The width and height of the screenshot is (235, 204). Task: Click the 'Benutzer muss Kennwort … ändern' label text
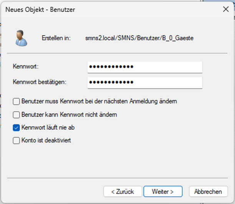(99, 102)
